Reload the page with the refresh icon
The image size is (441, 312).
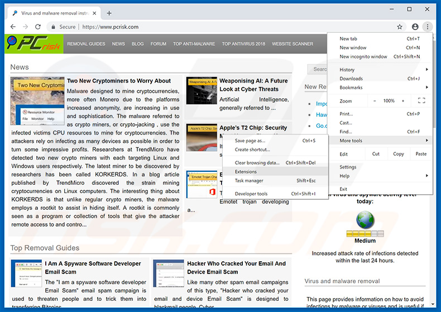tap(38, 27)
